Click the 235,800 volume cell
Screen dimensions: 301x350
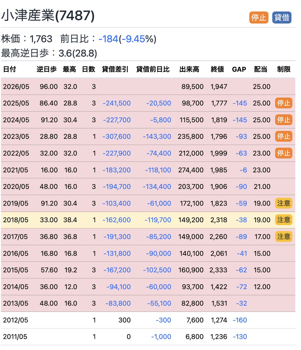(191, 136)
